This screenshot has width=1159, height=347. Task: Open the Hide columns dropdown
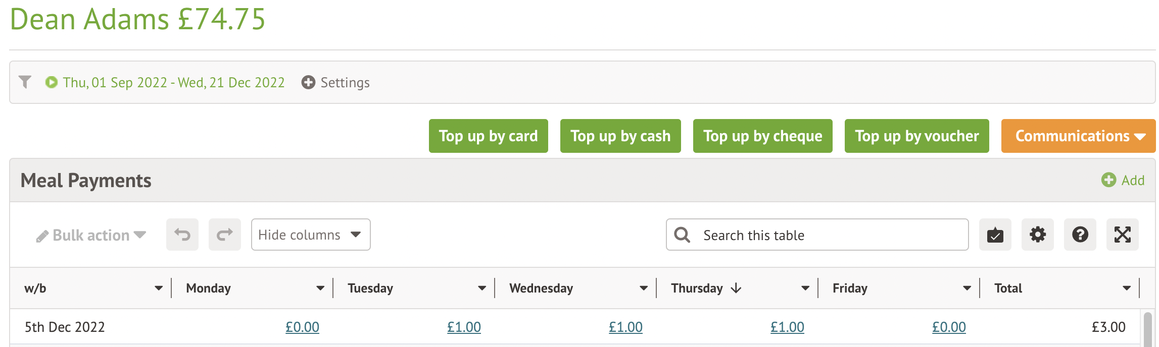pos(310,235)
